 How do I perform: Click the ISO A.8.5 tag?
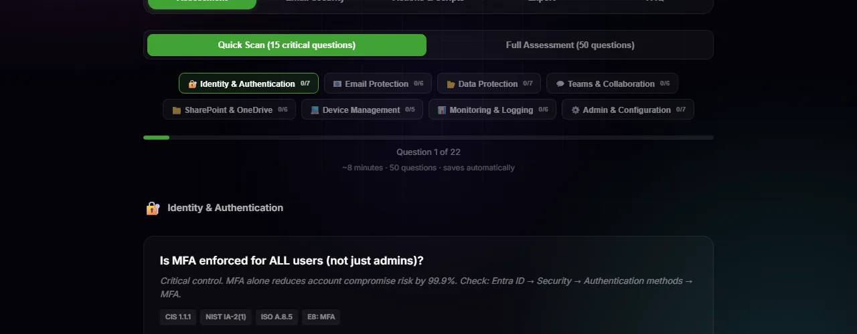tap(277, 317)
